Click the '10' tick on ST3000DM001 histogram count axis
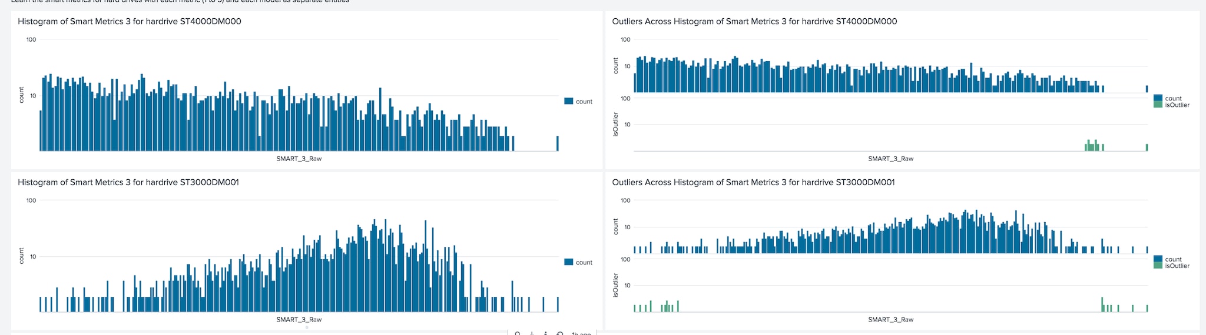The height and width of the screenshot is (335, 1206). (x=33, y=257)
